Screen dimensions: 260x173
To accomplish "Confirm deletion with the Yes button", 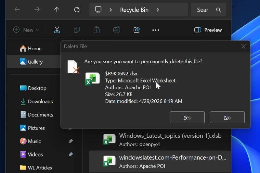I will tap(187, 117).
